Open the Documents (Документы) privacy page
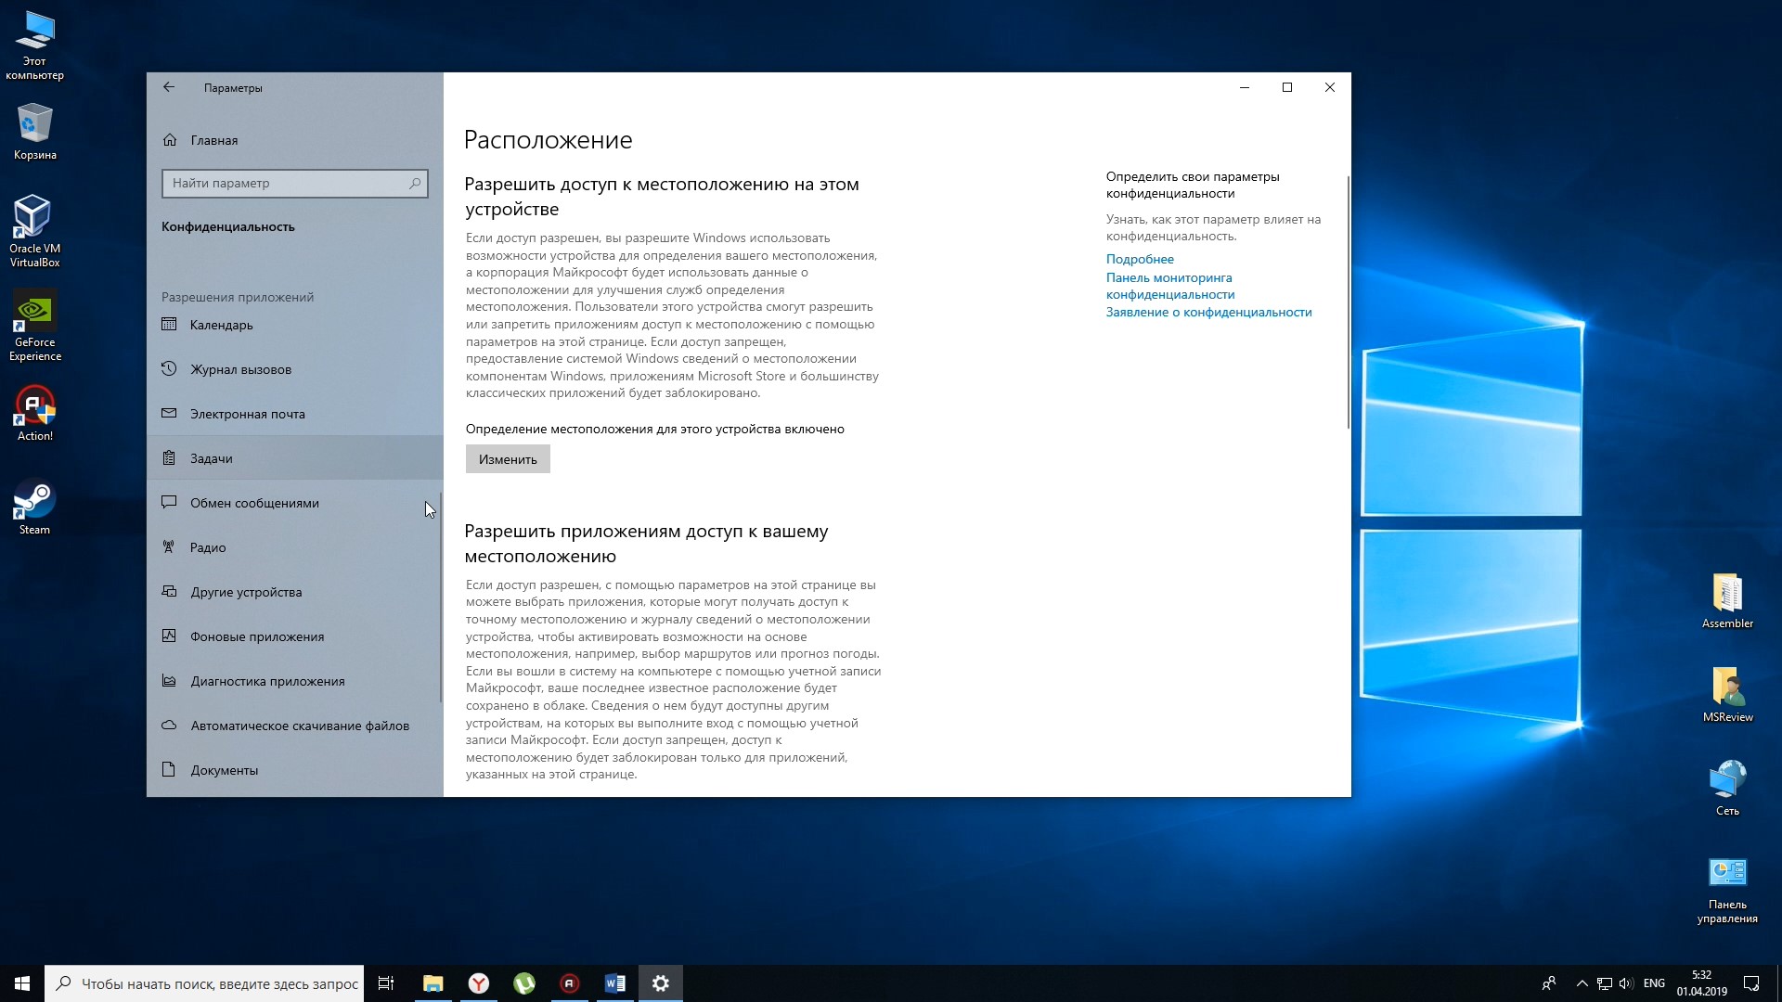 [x=225, y=770]
